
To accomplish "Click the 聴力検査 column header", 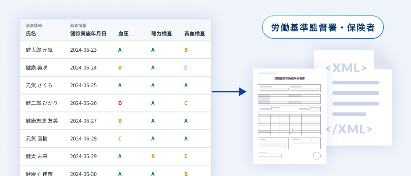I will tap(161, 33).
